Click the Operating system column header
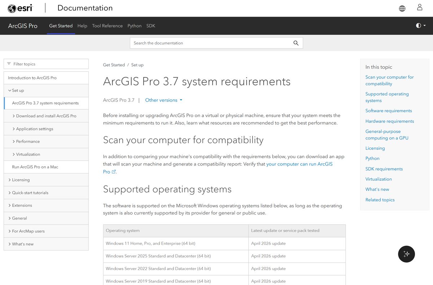Screen dimensions: 433x285 [176, 231]
